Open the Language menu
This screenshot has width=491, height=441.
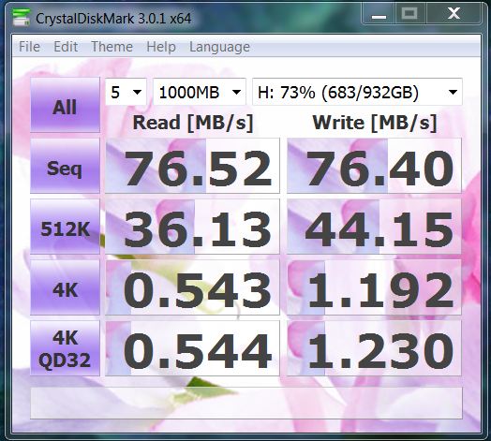point(219,47)
